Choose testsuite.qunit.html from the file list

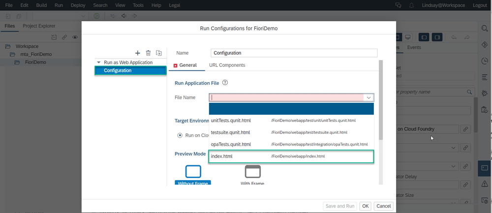pos(291,132)
